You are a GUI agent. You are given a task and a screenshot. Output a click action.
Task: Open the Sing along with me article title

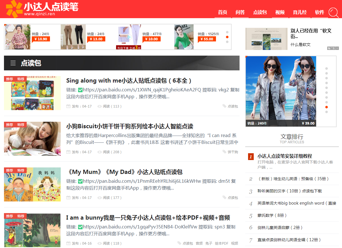point(129,81)
